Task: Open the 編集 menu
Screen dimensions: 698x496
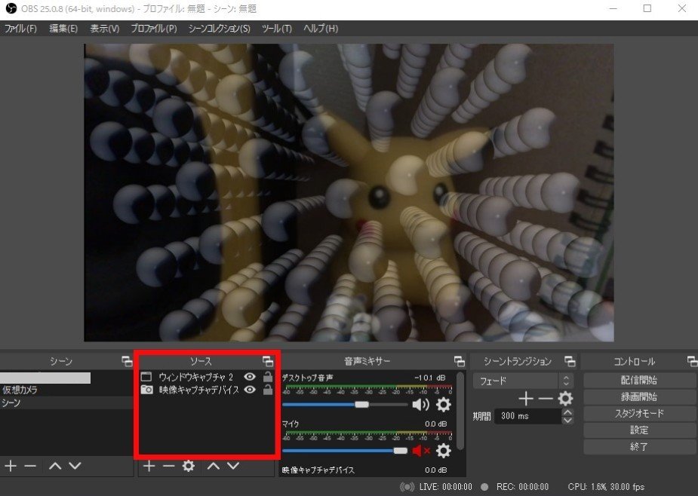Action: pos(63,29)
